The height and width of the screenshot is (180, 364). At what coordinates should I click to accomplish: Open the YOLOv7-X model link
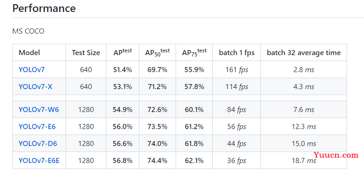click(35, 87)
